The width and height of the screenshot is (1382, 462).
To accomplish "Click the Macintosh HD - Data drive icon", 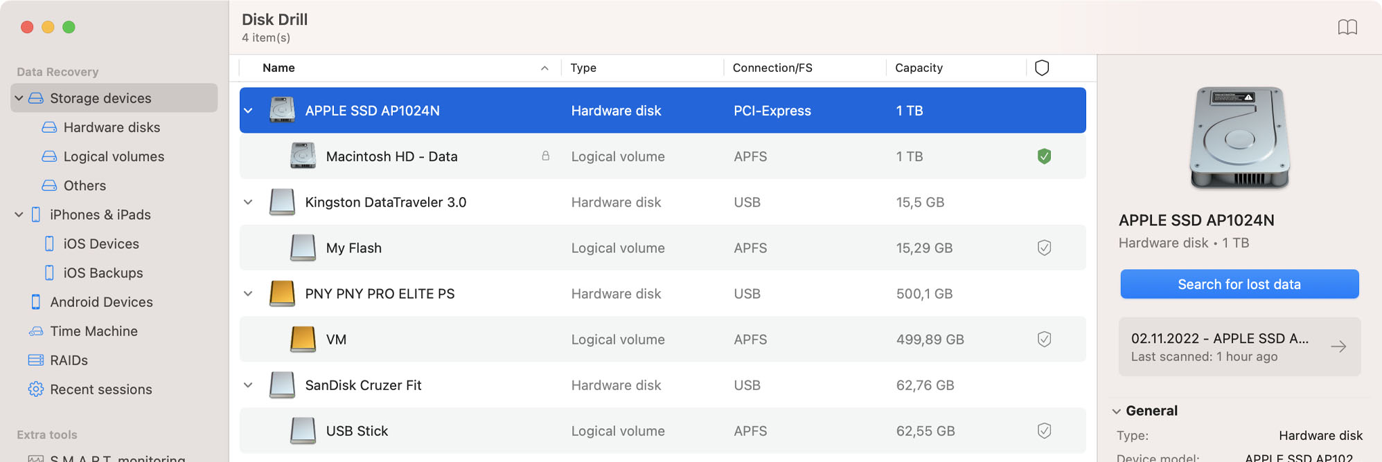I will tap(303, 156).
